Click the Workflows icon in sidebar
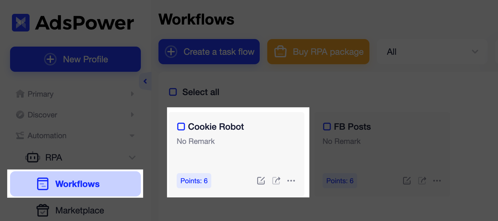 (x=43, y=184)
